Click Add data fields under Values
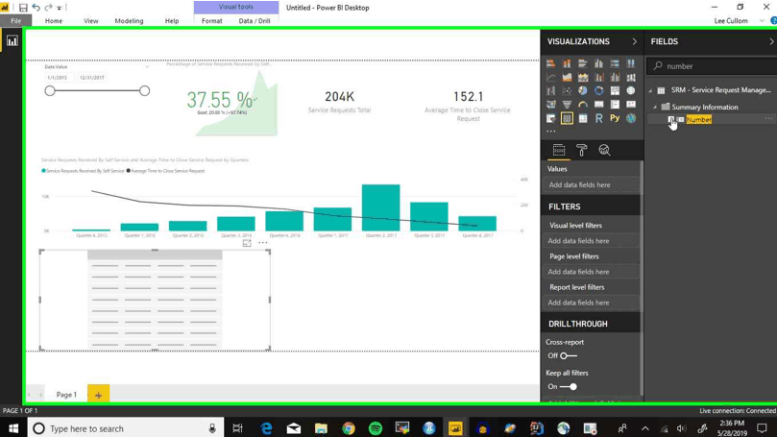The image size is (777, 437). tap(590, 184)
